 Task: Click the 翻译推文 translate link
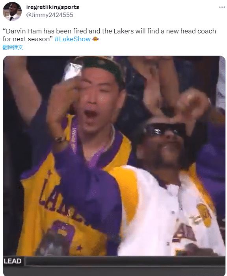click(x=13, y=47)
